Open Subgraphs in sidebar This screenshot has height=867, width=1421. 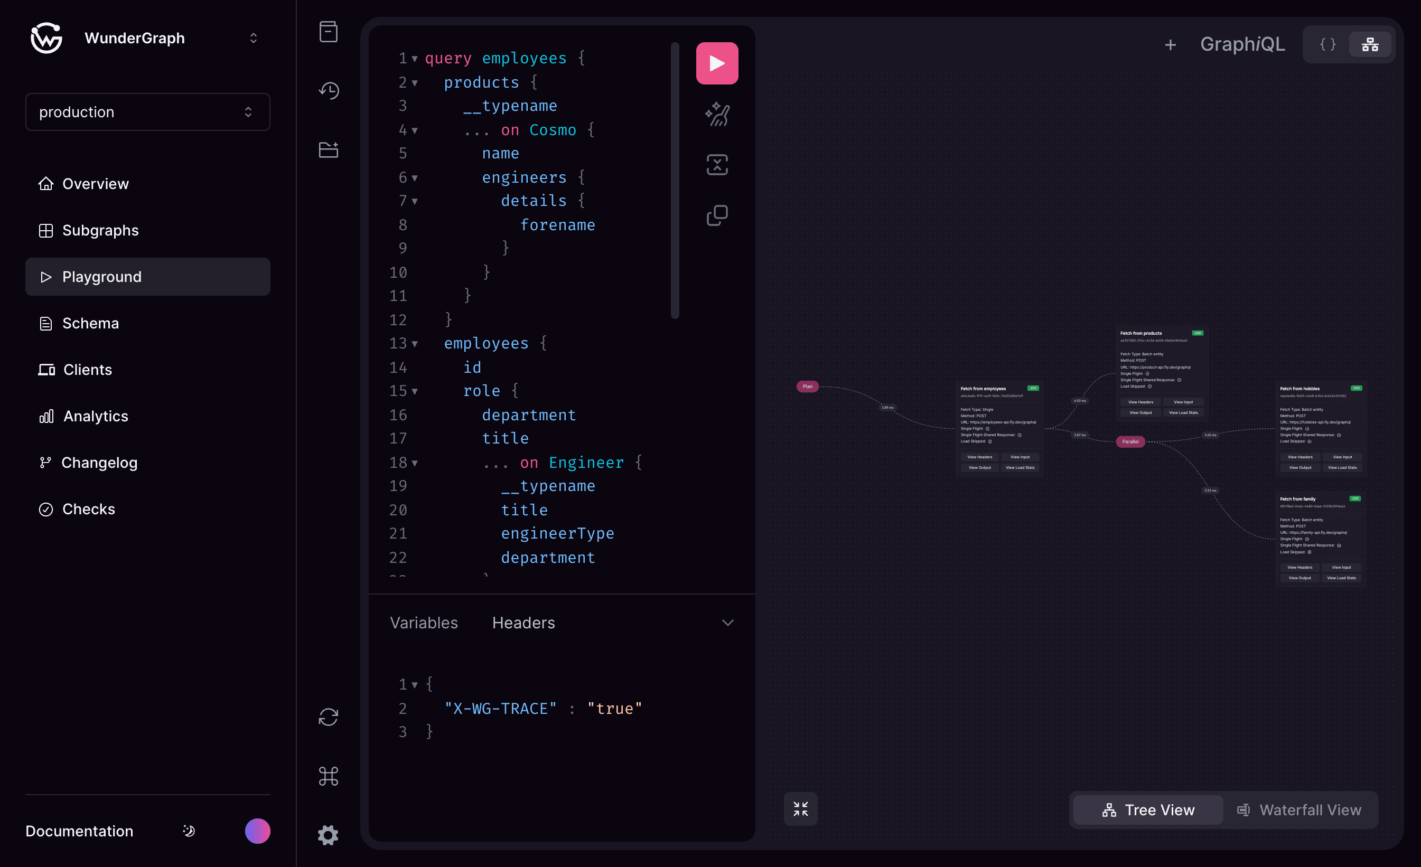(x=147, y=230)
